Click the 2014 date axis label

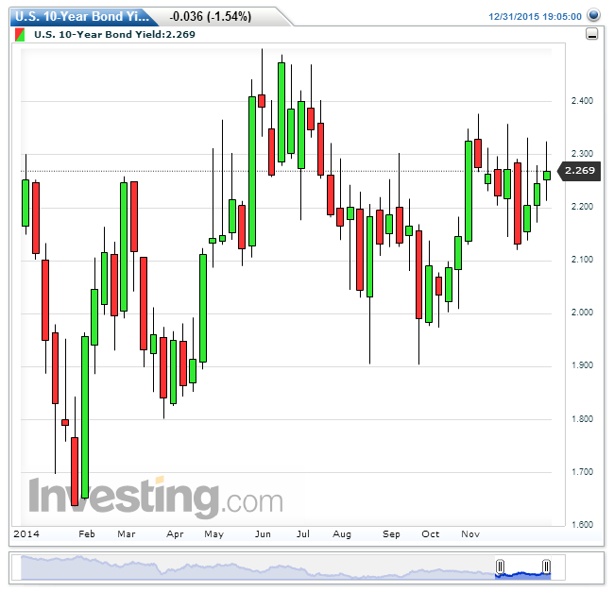[x=26, y=534]
